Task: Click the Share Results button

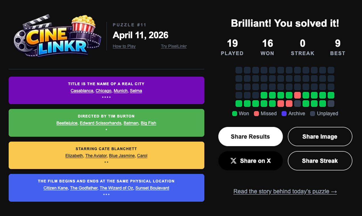Action: point(250,137)
